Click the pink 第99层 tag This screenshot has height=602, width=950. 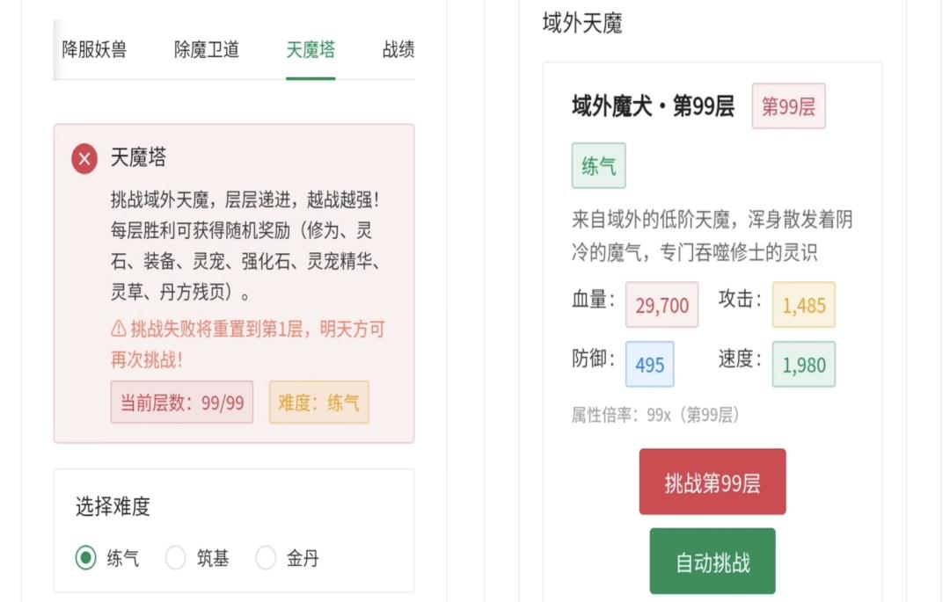[788, 107]
